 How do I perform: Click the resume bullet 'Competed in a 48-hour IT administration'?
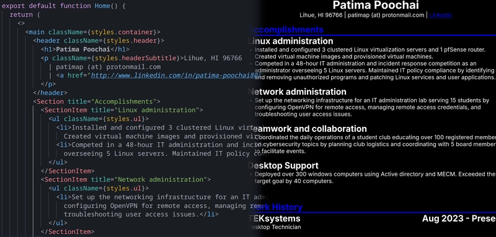(374, 71)
